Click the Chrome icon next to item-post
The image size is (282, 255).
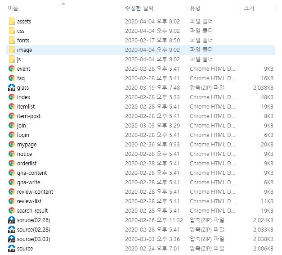pyautogui.click(x=12, y=116)
